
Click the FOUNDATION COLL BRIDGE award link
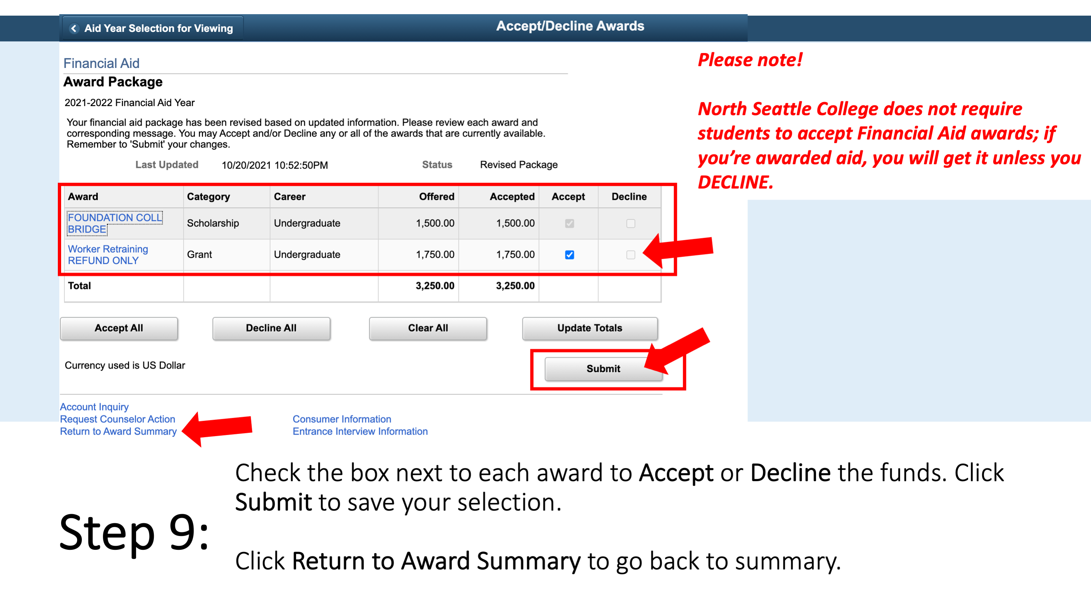pos(116,222)
